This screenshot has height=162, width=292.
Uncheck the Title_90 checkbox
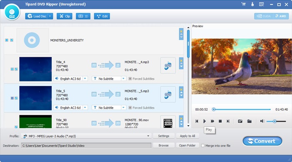coord(16,127)
